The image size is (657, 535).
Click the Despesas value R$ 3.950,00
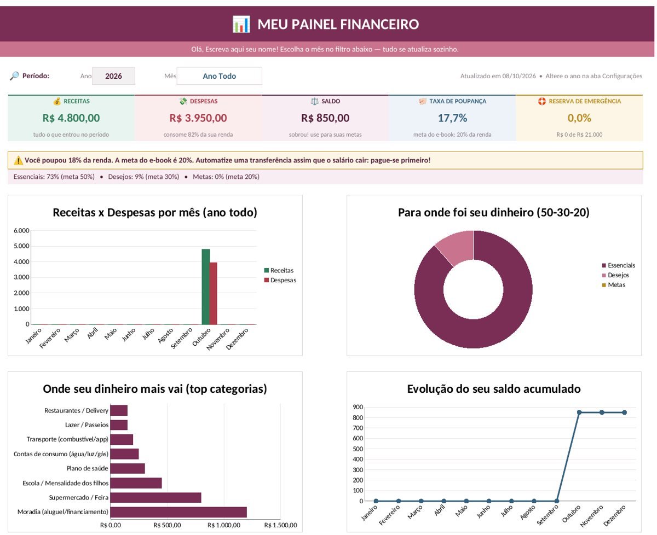pyautogui.click(x=198, y=118)
